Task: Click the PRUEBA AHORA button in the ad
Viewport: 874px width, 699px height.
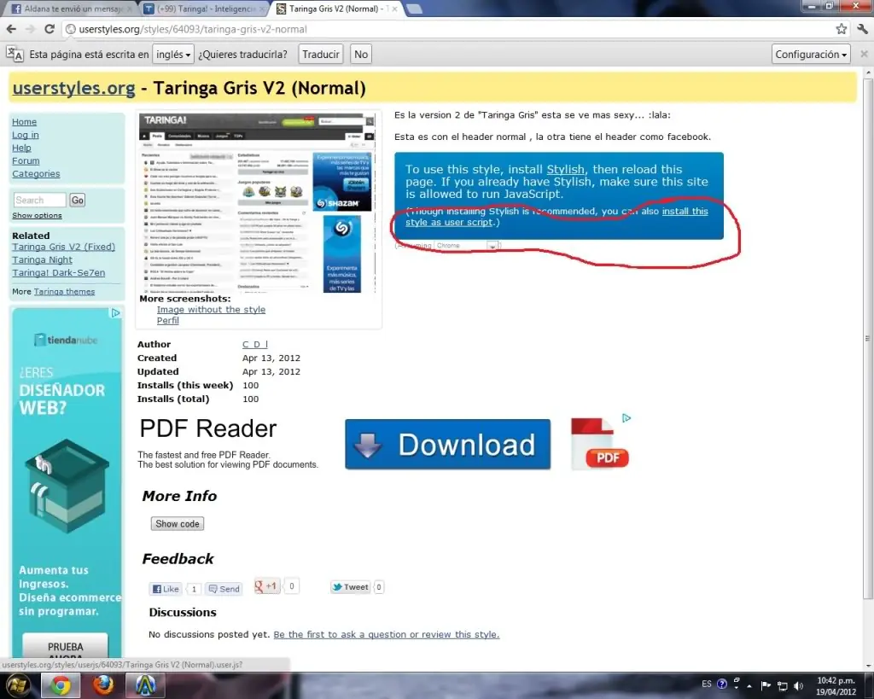Action: click(65, 647)
